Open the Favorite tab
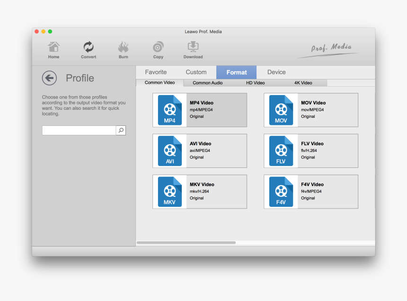This screenshot has width=407, height=301. coord(156,72)
